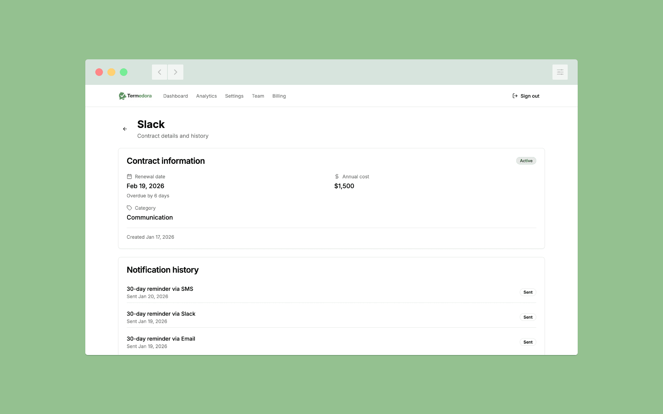Viewport: 663px width, 414px height.
Task: Open the sliders settings icon in title bar
Action: [x=560, y=72]
